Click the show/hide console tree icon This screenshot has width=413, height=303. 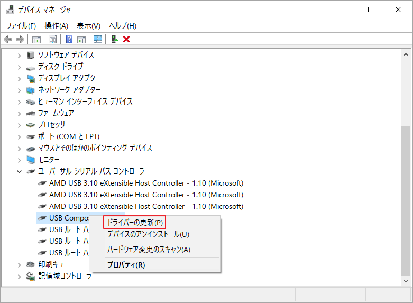coord(36,39)
